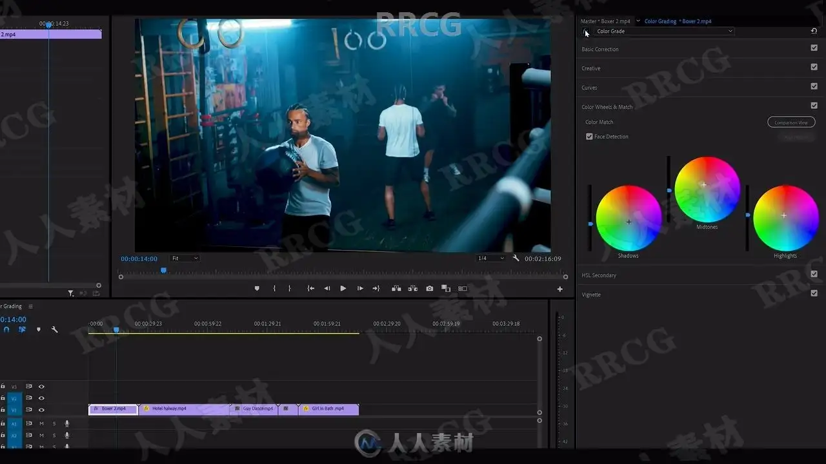Reset the Lumetri effect with reset arrow

click(814, 31)
